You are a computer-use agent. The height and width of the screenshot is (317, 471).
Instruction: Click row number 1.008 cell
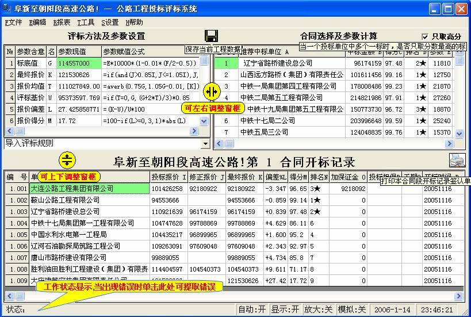17,269
